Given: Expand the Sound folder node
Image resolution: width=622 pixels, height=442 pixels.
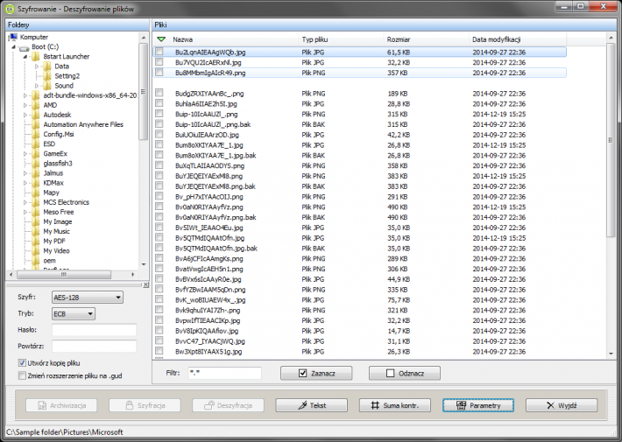Looking at the screenshot, I should click(37, 86).
